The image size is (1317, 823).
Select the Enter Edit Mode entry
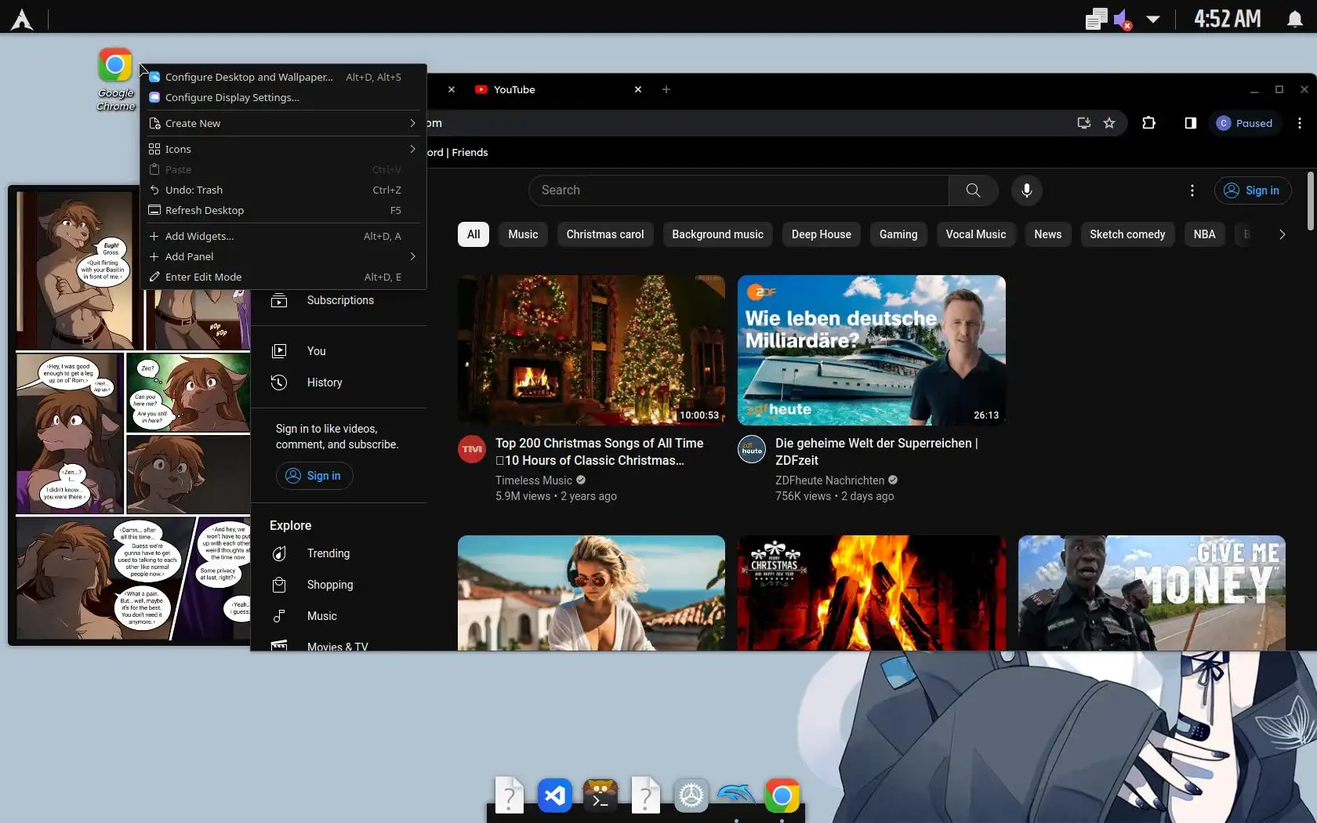tap(283, 277)
